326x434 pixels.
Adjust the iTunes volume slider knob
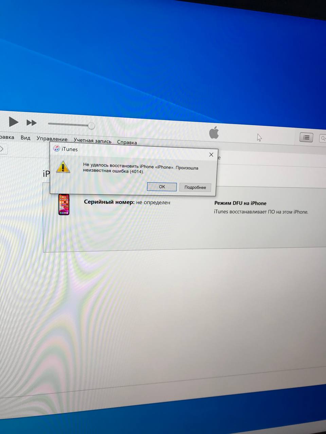91,126
